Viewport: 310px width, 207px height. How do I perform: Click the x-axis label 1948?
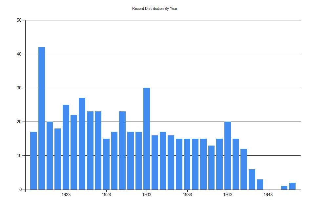(x=268, y=195)
